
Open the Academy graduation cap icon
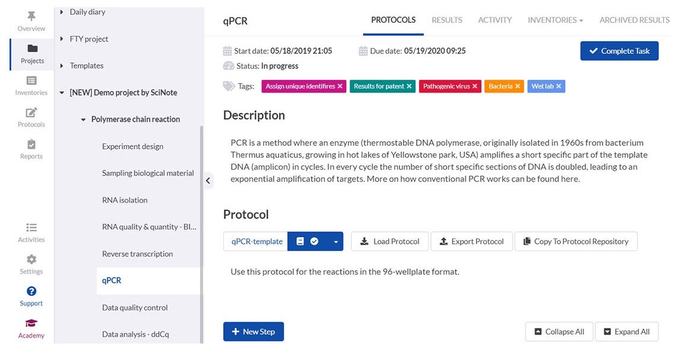click(x=31, y=323)
